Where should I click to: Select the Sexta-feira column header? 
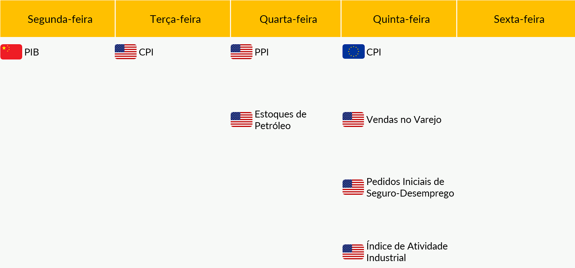pyautogui.click(x=516, y=19)
